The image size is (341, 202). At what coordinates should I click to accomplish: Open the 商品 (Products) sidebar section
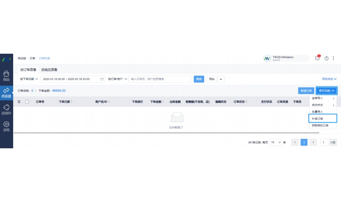(6, 76)
